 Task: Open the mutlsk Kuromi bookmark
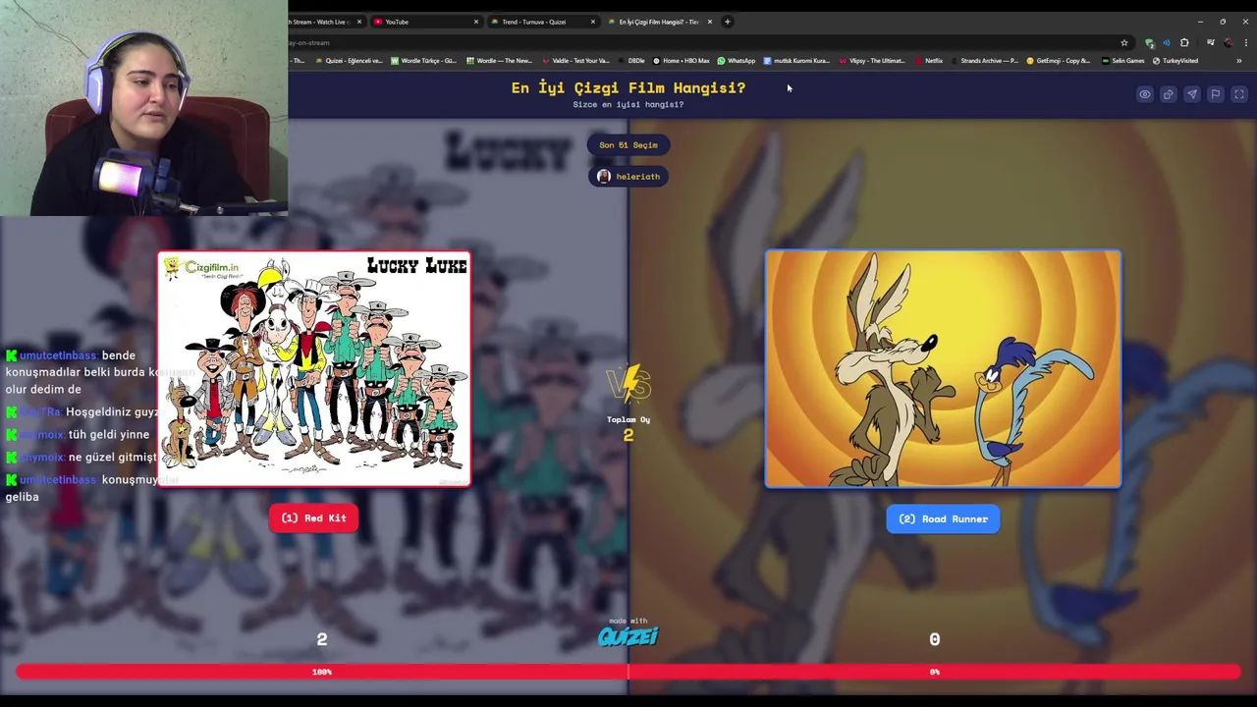pos(796,61)
